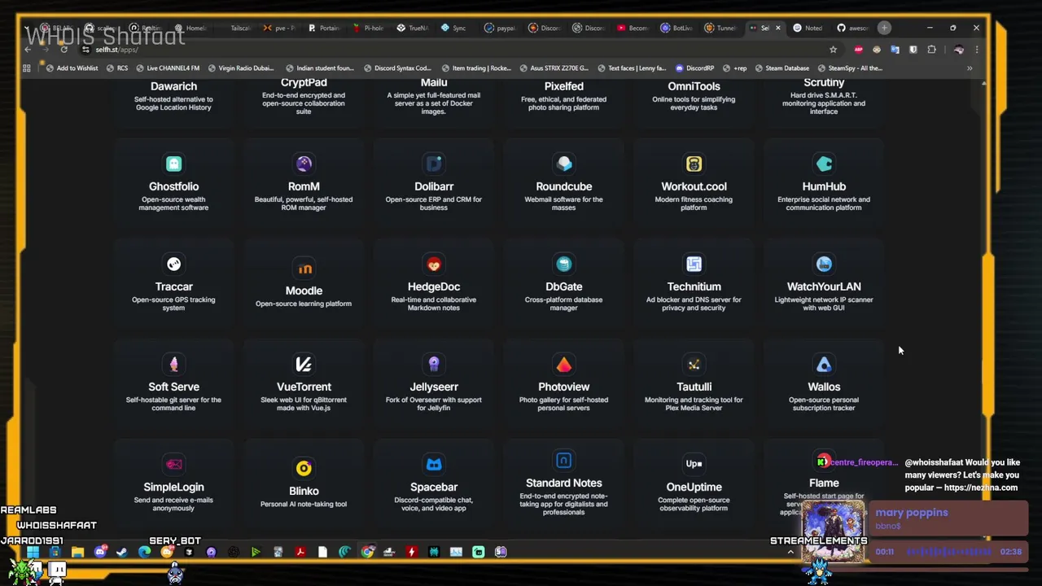The image size is (1042, 586).
Task: Focus the selfh.st/apps address bar
Action: click(456, 50)
